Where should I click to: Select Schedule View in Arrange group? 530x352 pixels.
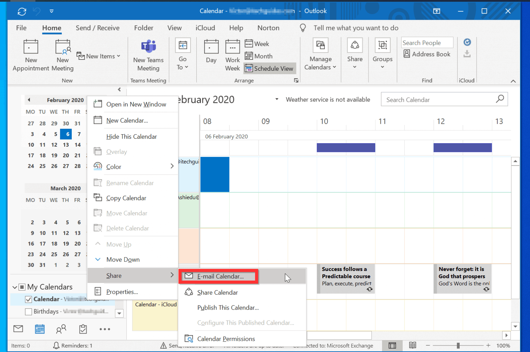pos(269,68)
